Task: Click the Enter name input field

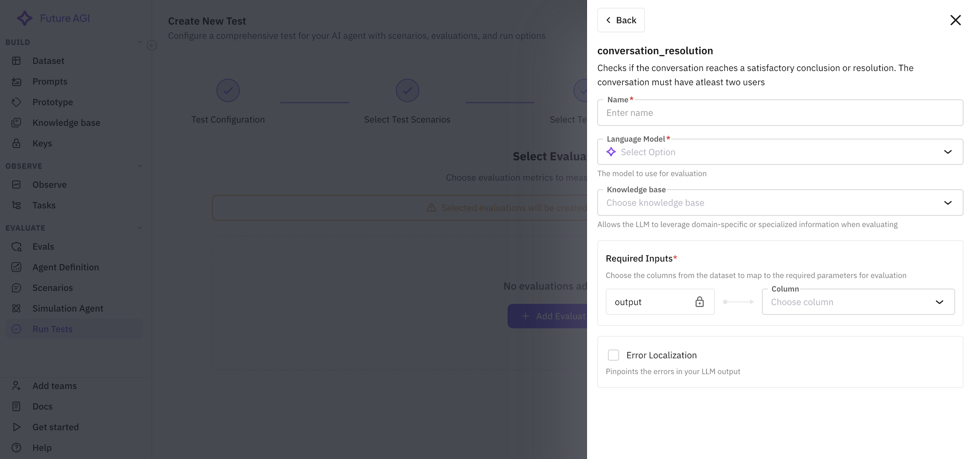Action: (x=779, y=113)
